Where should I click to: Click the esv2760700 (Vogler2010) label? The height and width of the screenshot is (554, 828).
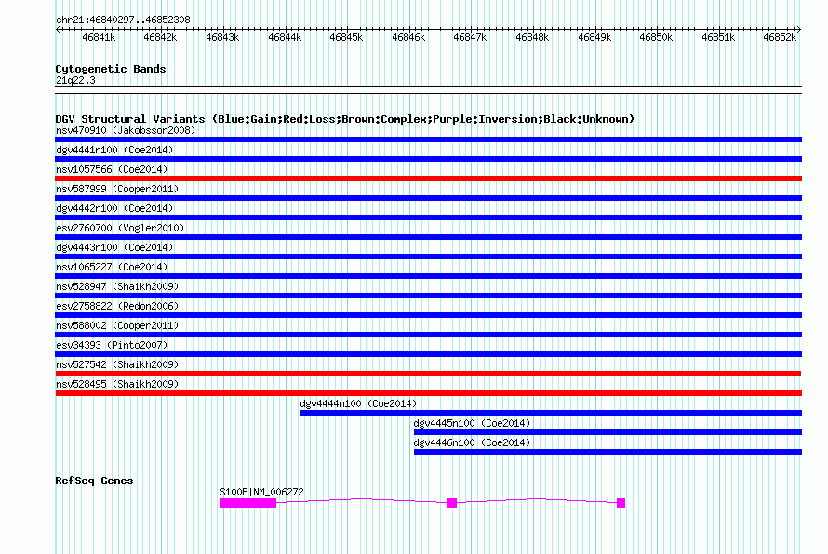click(x=120, y=228)
